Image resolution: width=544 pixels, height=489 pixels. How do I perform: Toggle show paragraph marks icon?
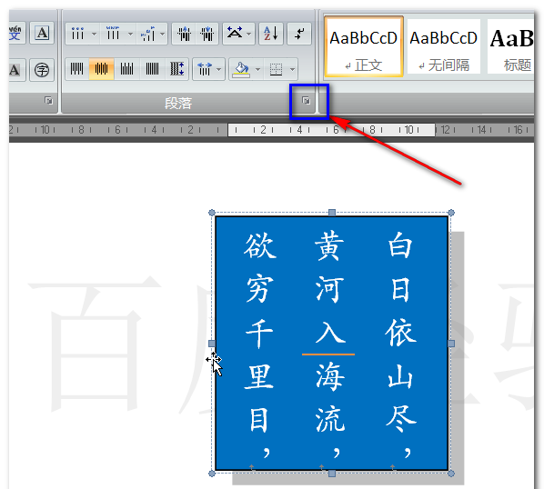(x=299, y=34)
